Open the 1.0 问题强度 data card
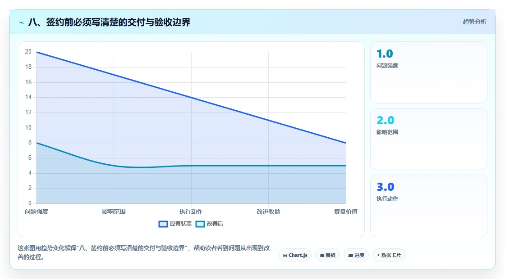The width and height of the screenshot is (505, 279). coord(429,72)
